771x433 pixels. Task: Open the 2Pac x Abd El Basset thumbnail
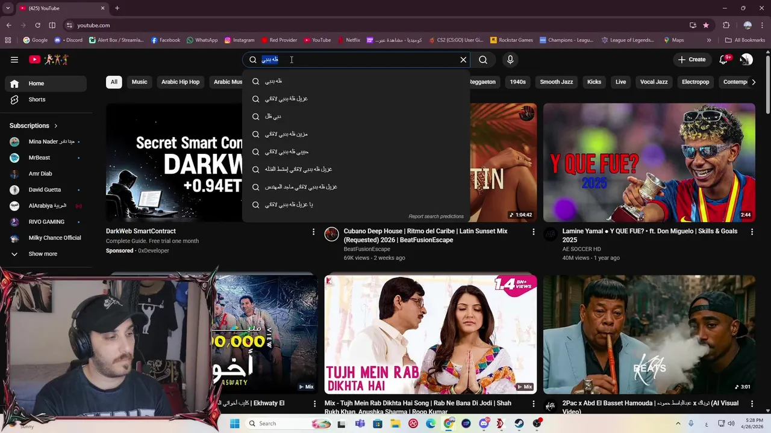point(649,334)
